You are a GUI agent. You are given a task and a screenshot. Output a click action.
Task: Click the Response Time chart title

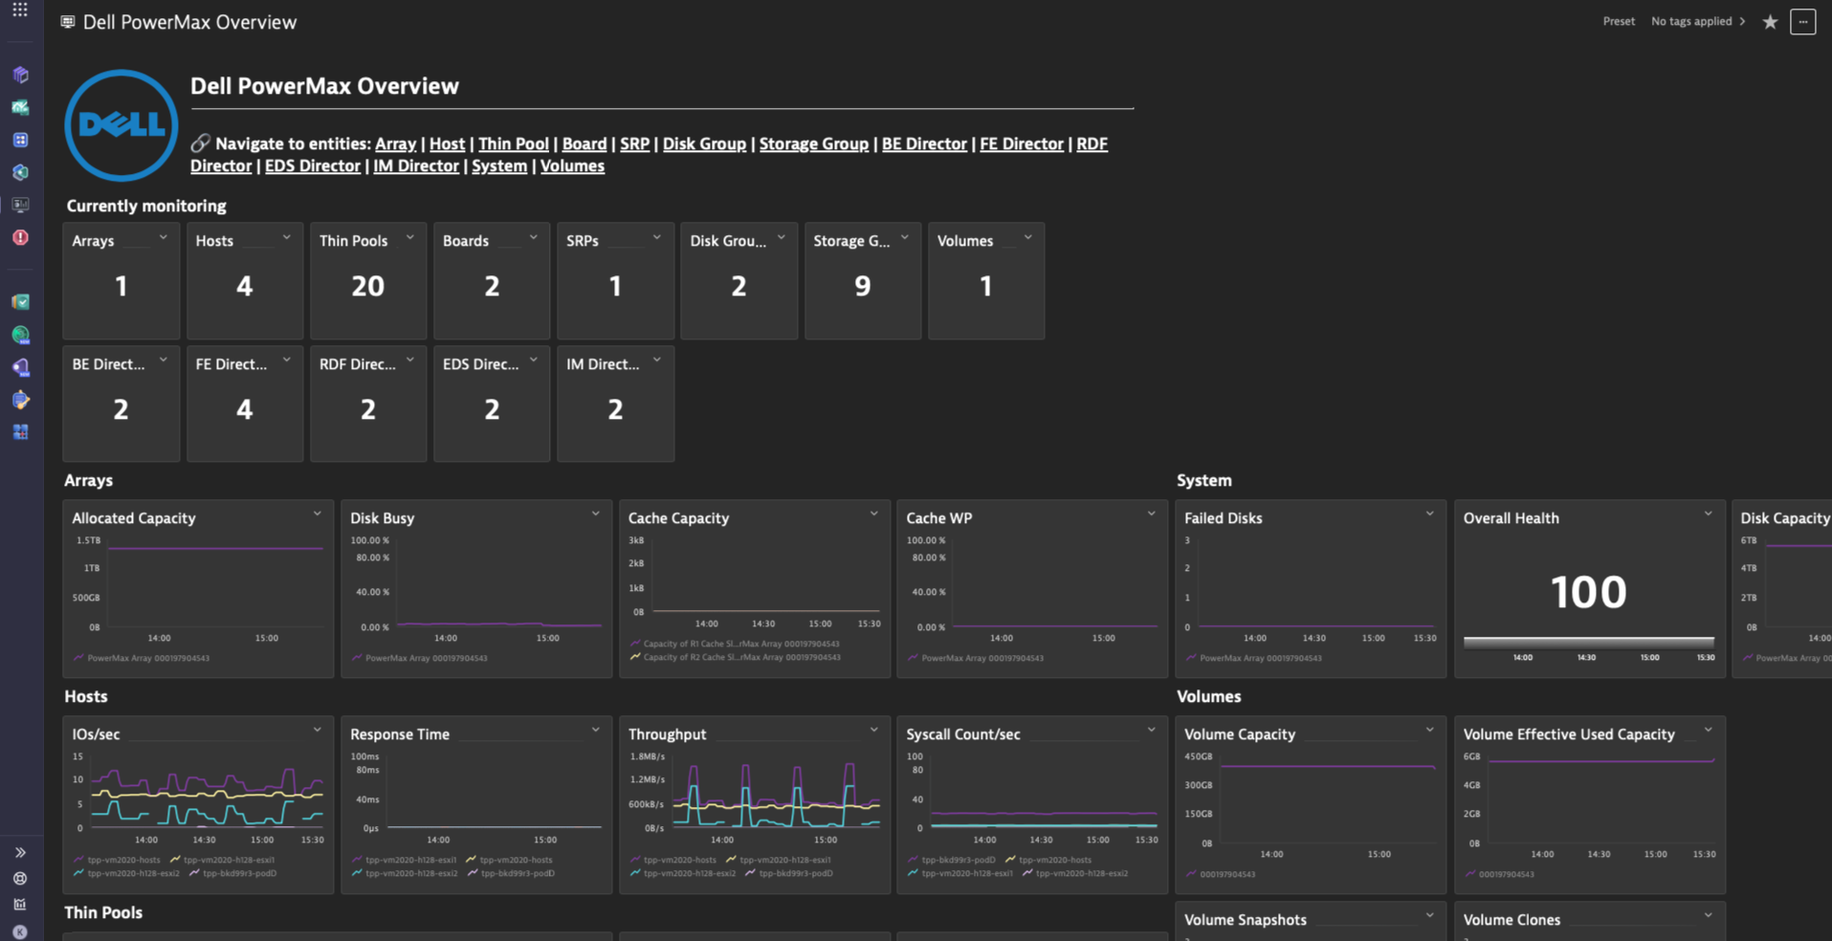point(400,734)
